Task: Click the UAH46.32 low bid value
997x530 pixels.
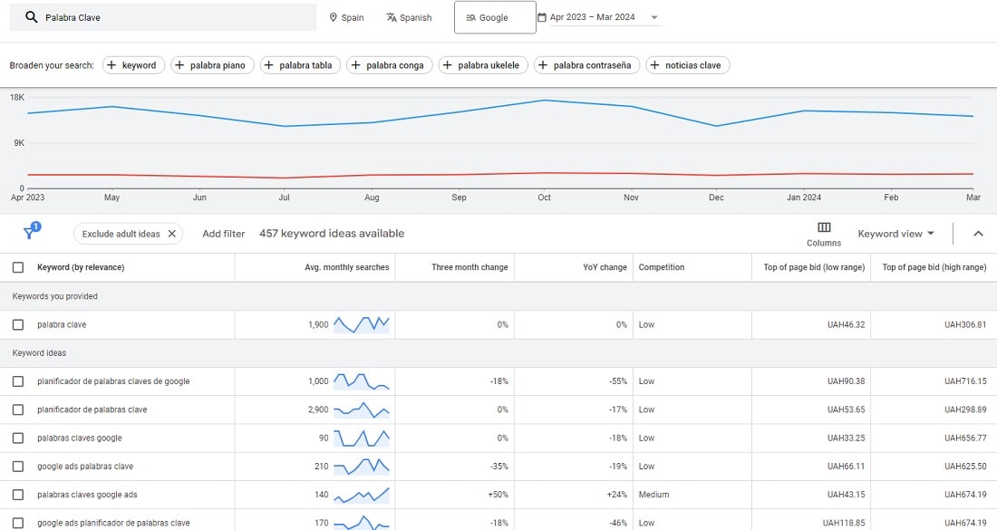Action: pos(846,324)
